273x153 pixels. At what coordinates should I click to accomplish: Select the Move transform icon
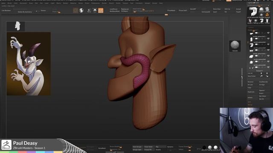point(89,10)
